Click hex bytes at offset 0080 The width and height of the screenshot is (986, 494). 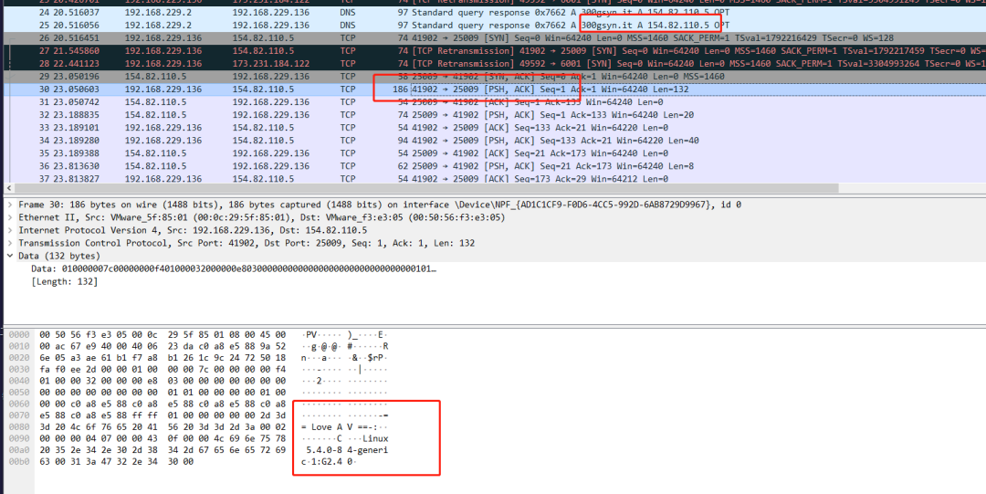(163, 426)
